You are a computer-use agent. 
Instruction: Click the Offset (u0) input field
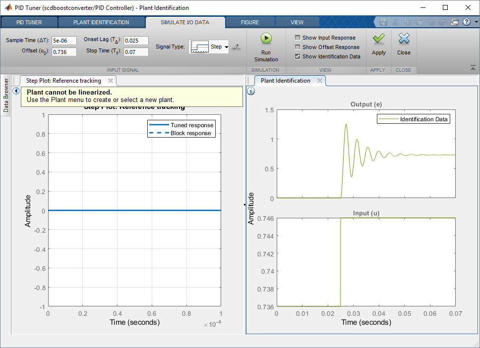pos(64,52)
